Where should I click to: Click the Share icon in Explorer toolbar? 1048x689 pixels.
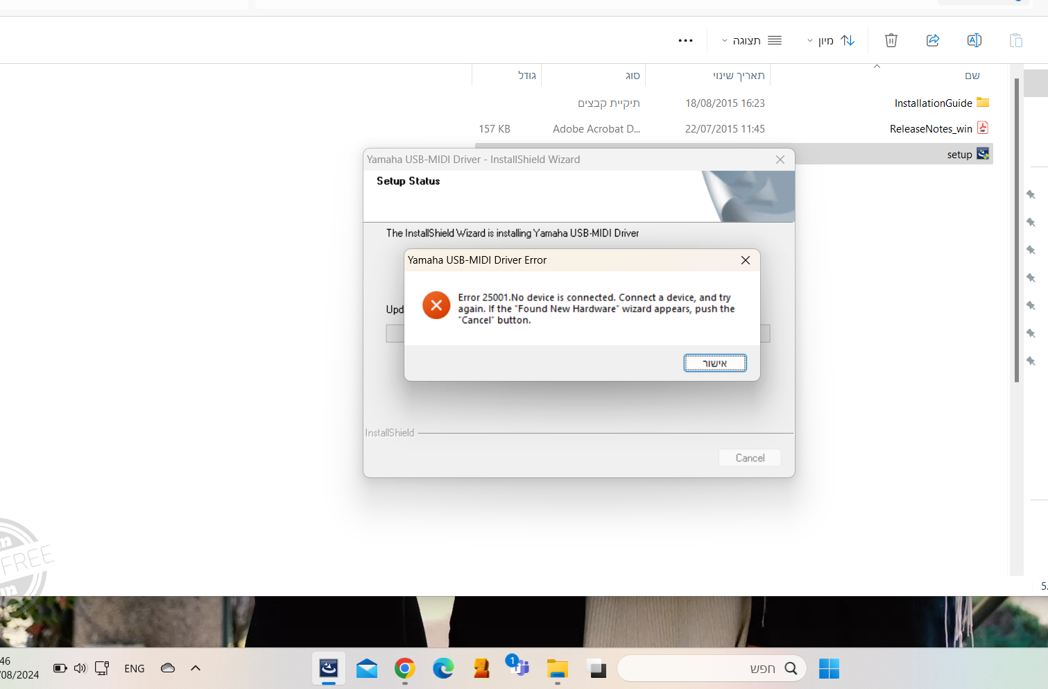coord(933,41)
